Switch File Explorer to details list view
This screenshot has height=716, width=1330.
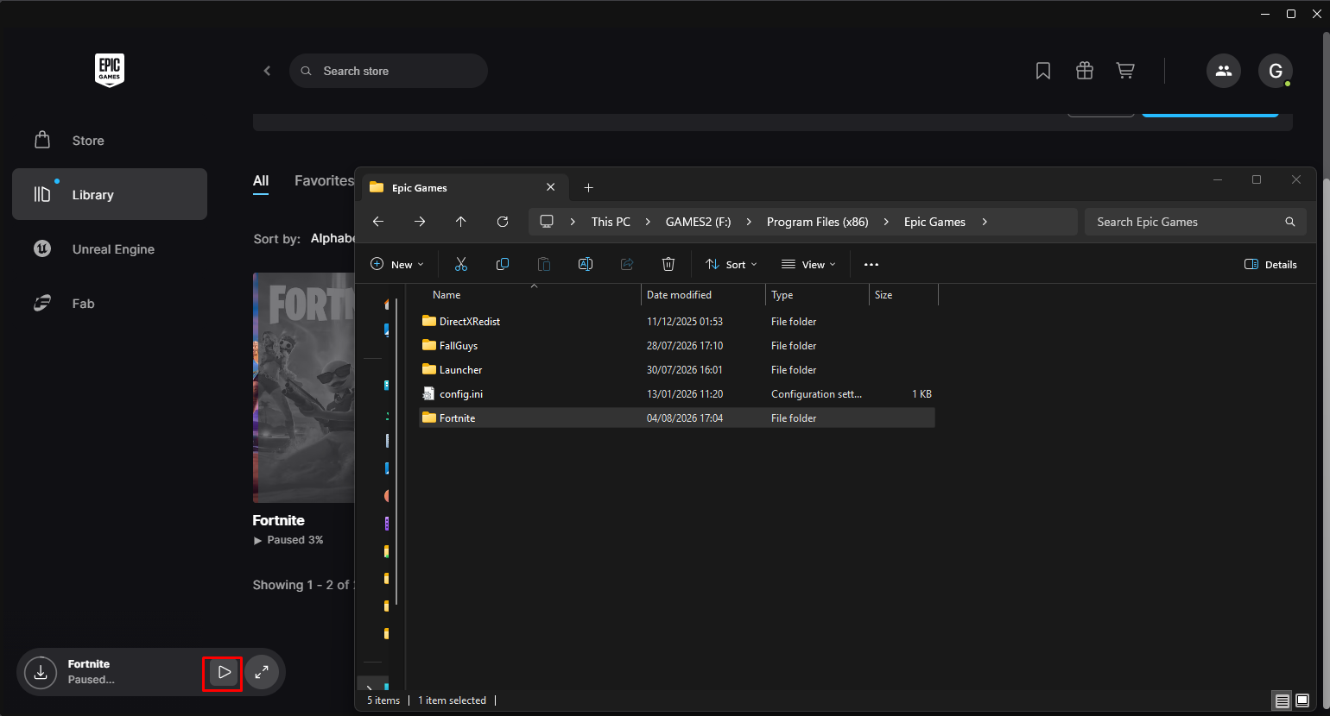[x=1282, y=700]
